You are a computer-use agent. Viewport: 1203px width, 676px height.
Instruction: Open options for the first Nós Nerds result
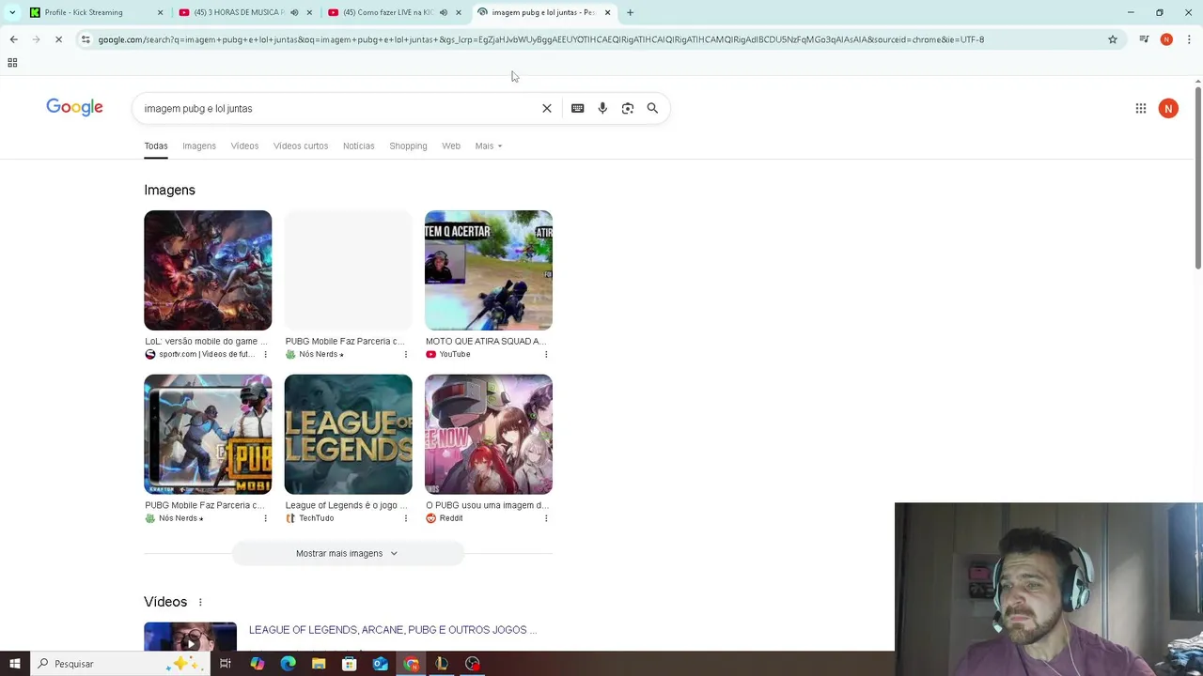tap(405, 354)
